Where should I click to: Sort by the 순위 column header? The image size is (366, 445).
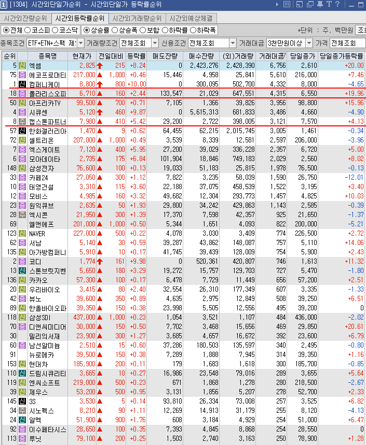tap(10, 56)
